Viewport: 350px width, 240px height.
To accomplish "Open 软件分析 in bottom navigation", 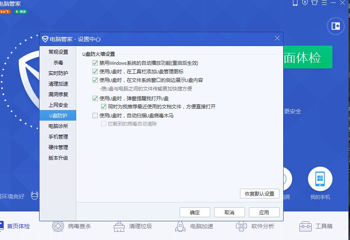I will tap(255, 226).
